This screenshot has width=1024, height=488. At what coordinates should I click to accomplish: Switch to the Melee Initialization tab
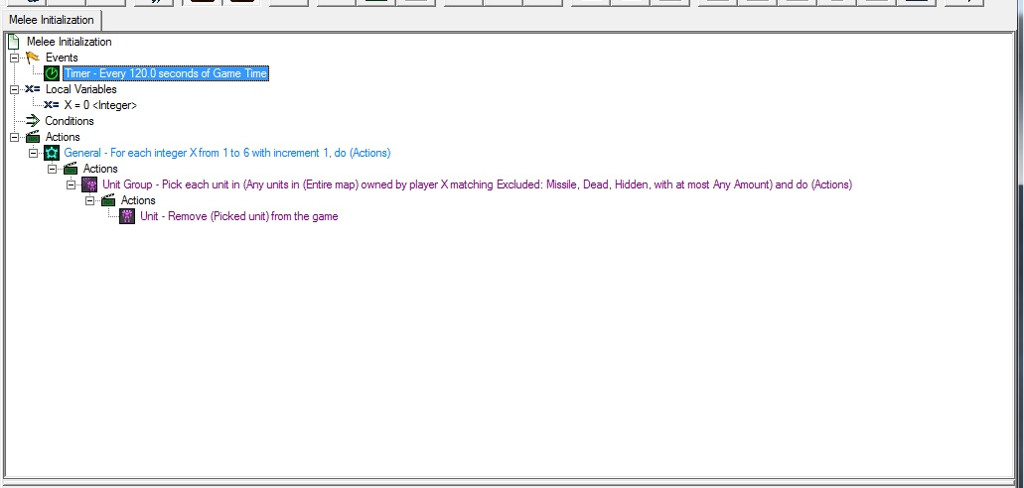point(51,20)
